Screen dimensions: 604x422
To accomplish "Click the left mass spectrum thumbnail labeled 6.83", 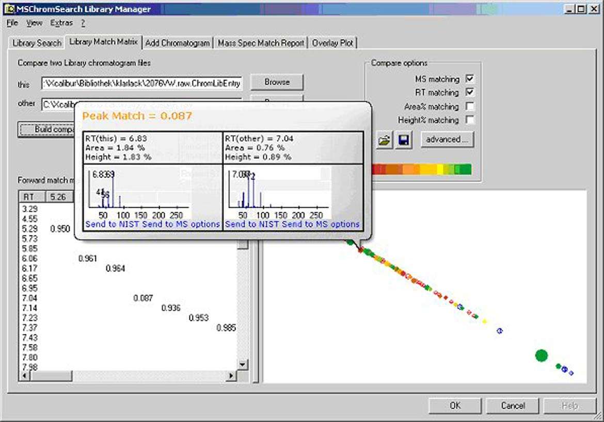I will point(139,193).
